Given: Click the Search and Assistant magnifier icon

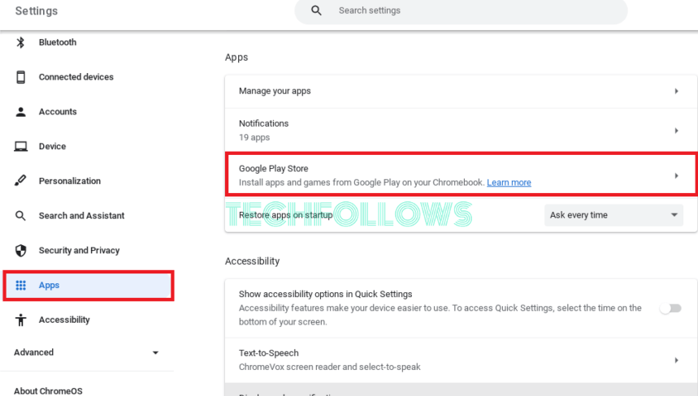Looking at the screenshot, I should point(20,216).
